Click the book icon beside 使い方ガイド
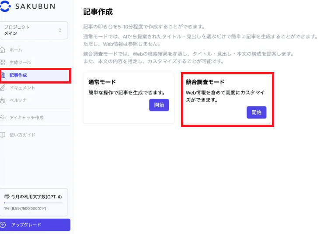 (3, 135)
